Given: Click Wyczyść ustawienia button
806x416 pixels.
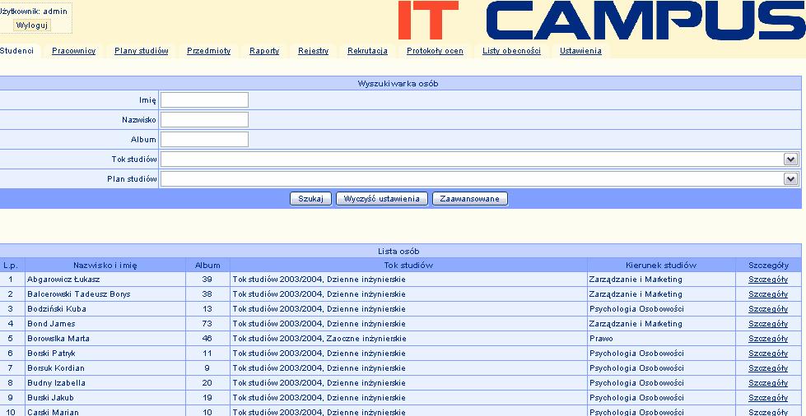Looking at the screenshot, I should [381, 199].
